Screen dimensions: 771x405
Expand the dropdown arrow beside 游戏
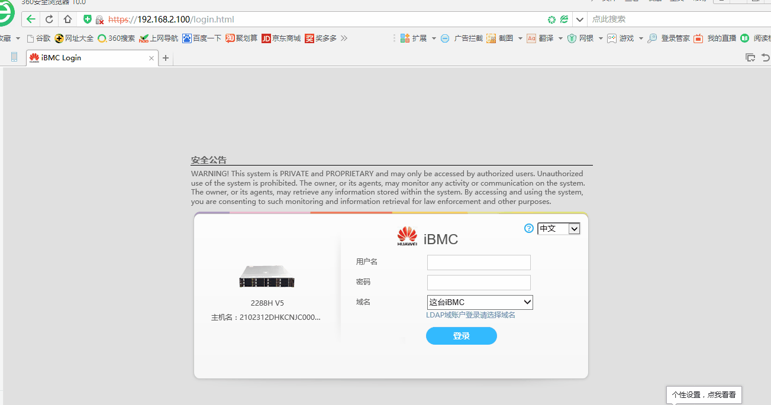pos(641,38)
